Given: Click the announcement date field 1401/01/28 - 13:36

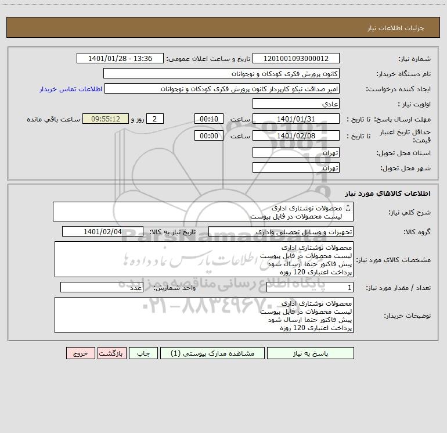Looking at the screenshot, I should (120, 58).
